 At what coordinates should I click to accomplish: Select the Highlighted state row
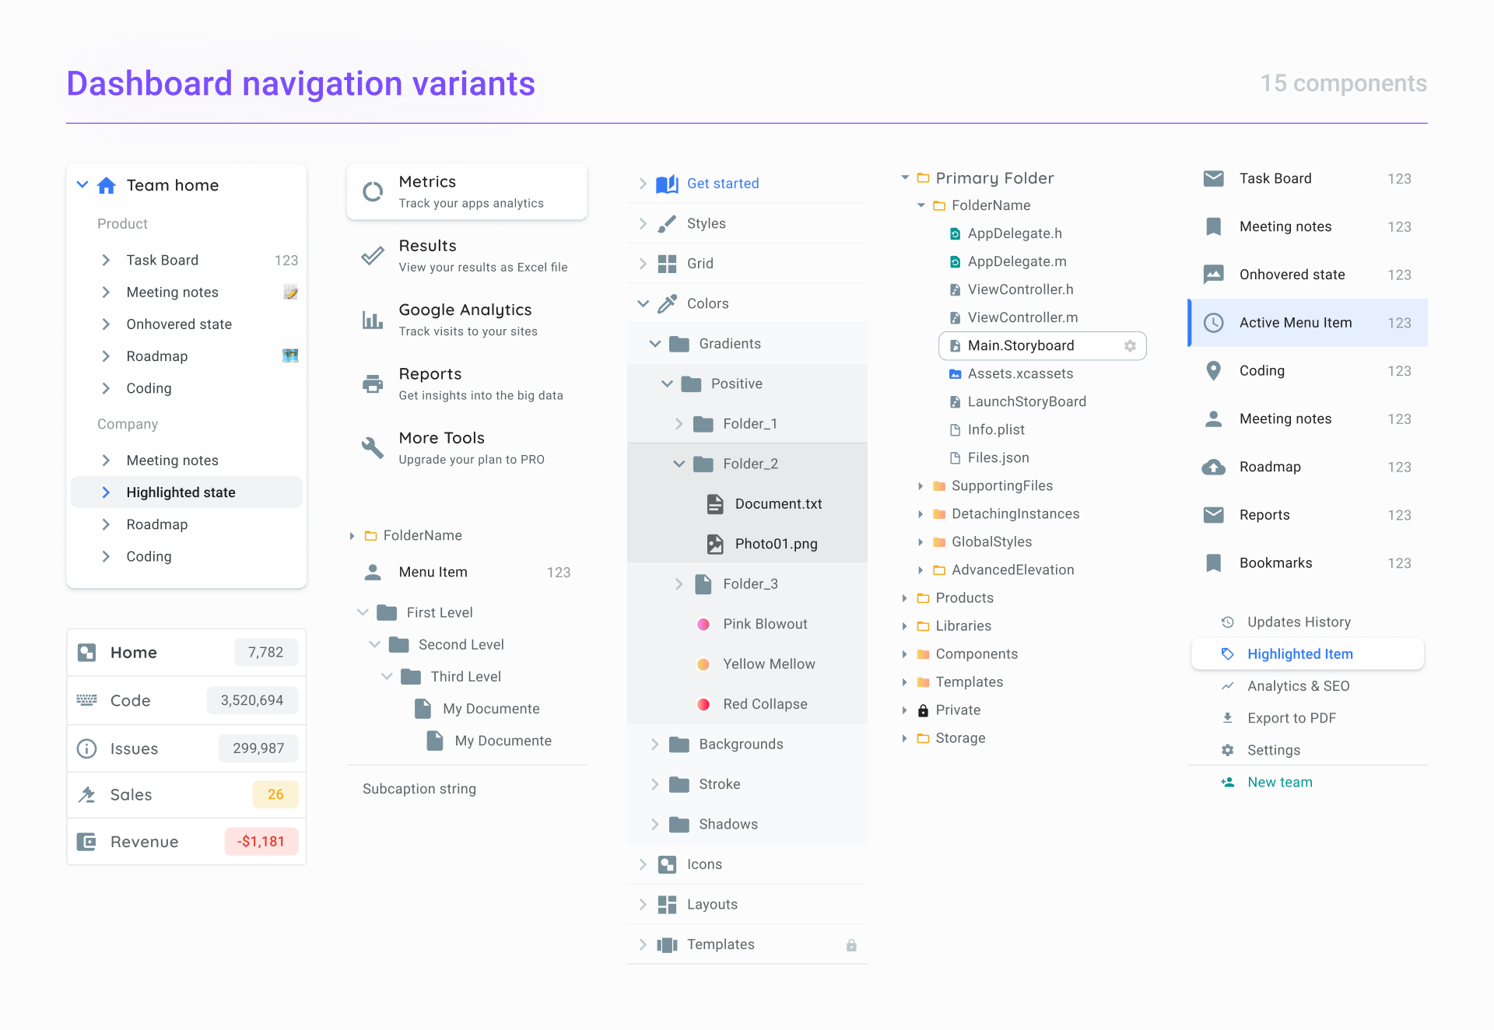[x=187, y=492]
